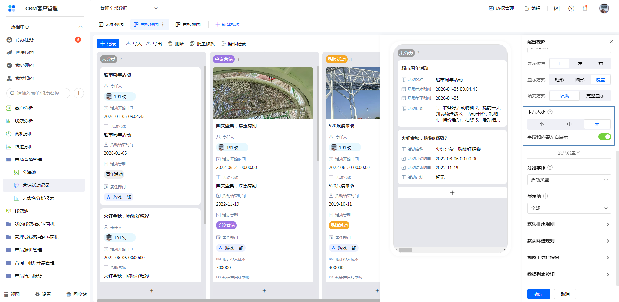Open the help question mark icon
The height and width of the screenshot is (302, 619).
[571, 8]
